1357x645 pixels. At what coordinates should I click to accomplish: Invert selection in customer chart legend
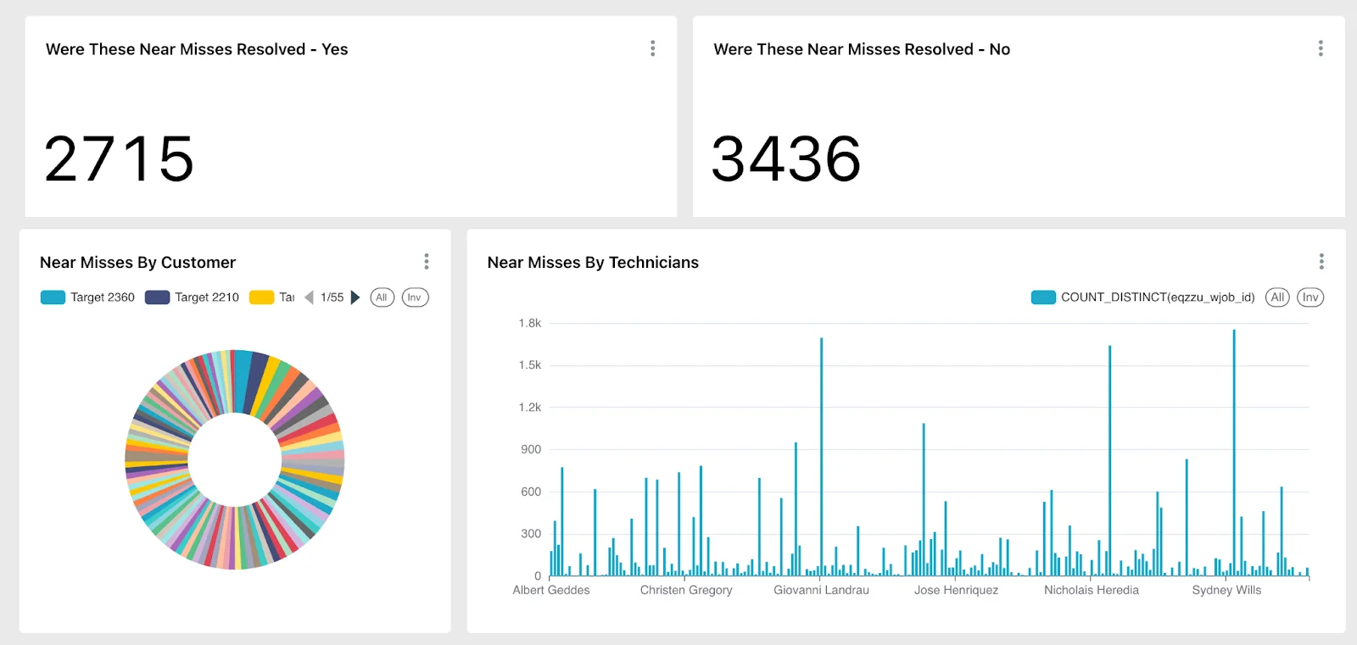(x=415, y=297)
